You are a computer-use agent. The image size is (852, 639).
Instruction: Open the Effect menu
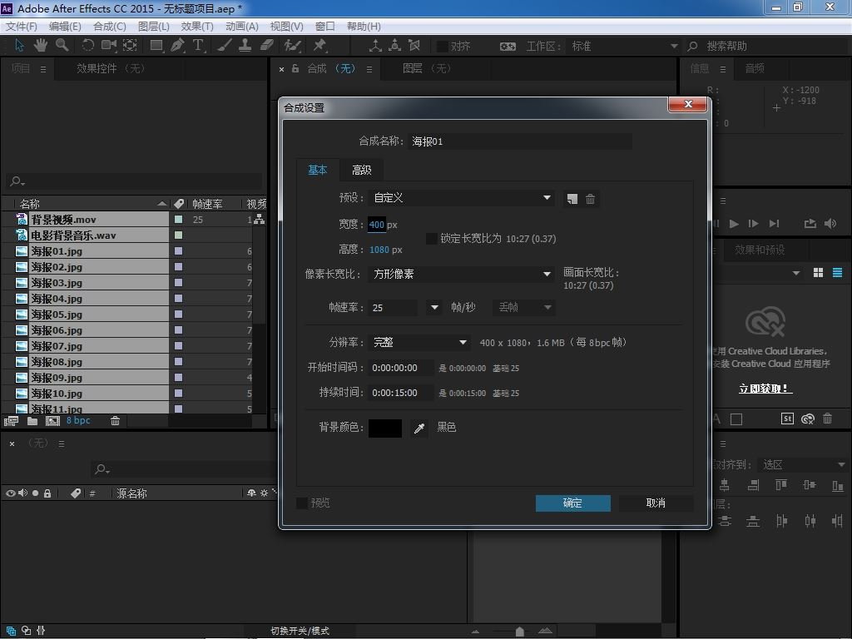coord(197,26)
